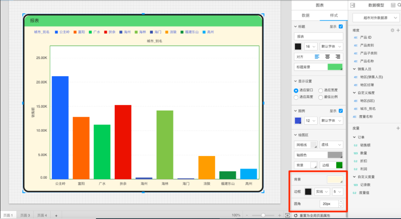
Task: Add a new dimension with 维度 plus icon
Action: 398,30
